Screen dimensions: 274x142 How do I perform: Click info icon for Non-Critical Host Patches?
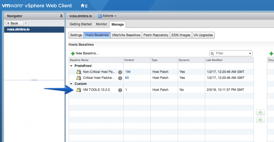(x=120, y=72)
